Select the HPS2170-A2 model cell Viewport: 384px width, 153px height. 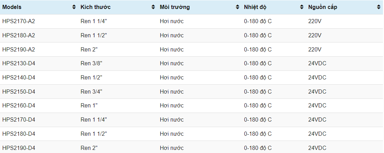19,21
